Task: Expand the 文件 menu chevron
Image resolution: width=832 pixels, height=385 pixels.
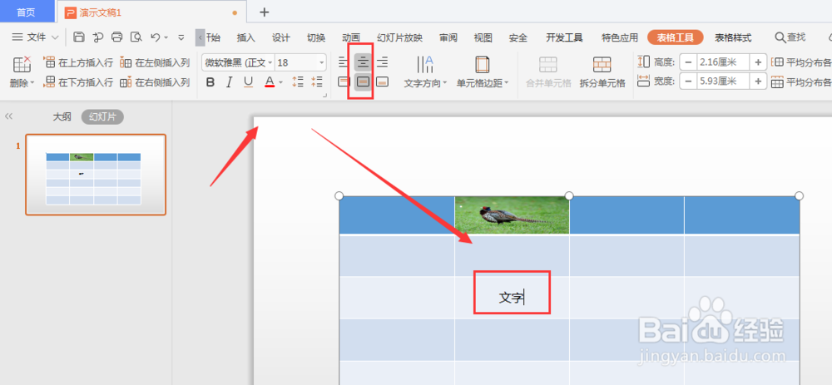Action: coord(55,37)
